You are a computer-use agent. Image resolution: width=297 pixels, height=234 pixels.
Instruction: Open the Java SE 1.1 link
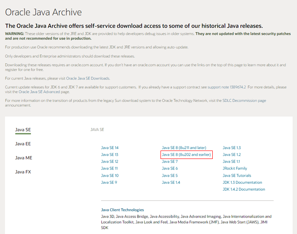231,161
